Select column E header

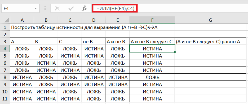(x=118, y=20)
